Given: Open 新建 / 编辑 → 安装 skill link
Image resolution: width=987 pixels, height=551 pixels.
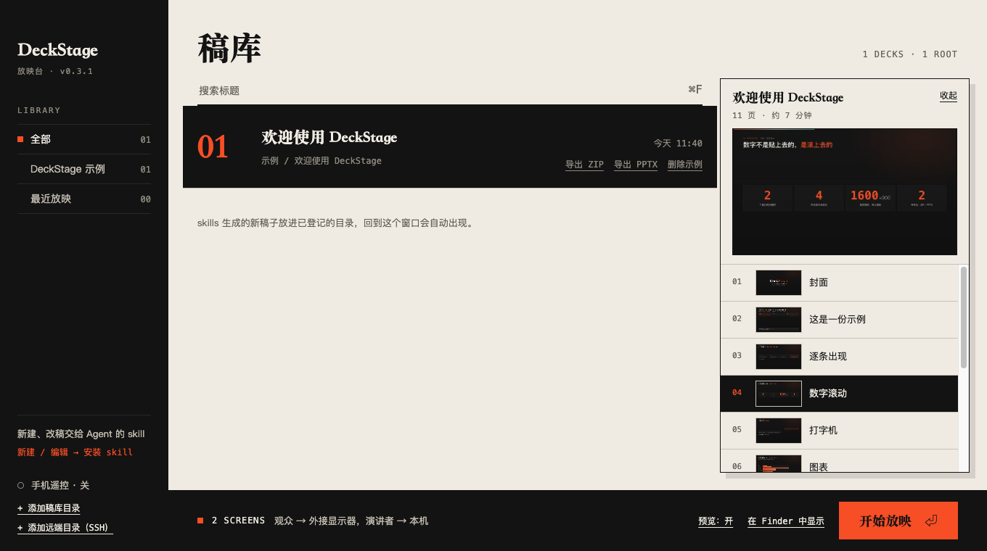Looking at the screenshot, I should click(x=75, y=452).
